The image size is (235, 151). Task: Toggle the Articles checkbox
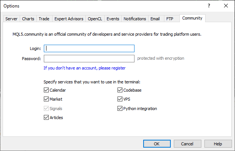pyautogui.click(x=46, y=118)
